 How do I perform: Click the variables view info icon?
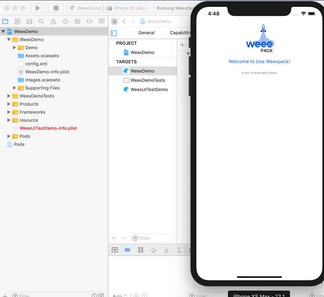(145, 295)
